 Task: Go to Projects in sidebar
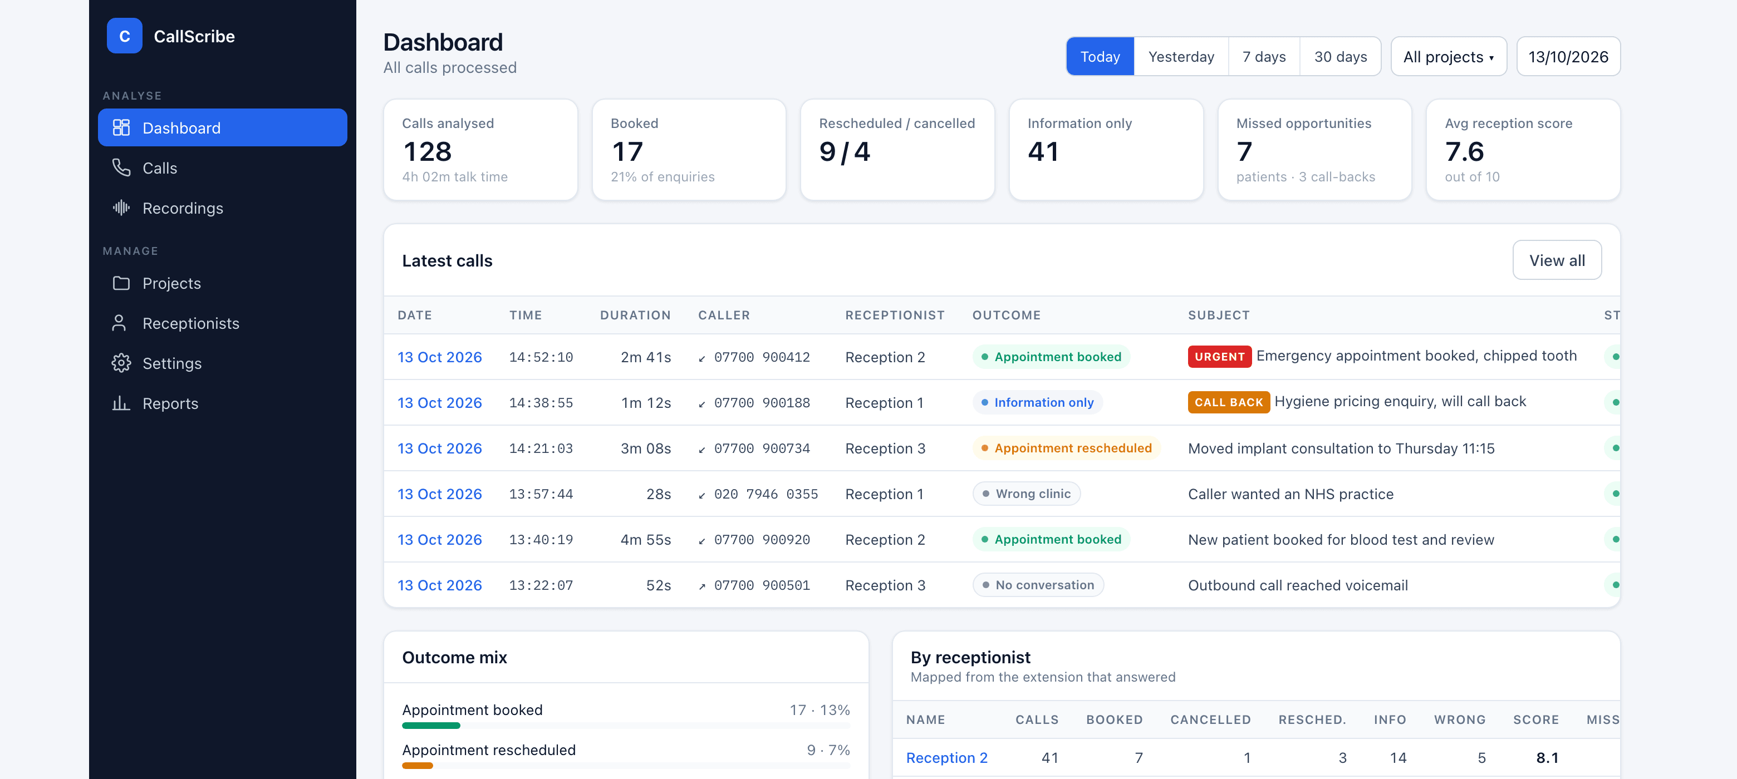[223, 283]
